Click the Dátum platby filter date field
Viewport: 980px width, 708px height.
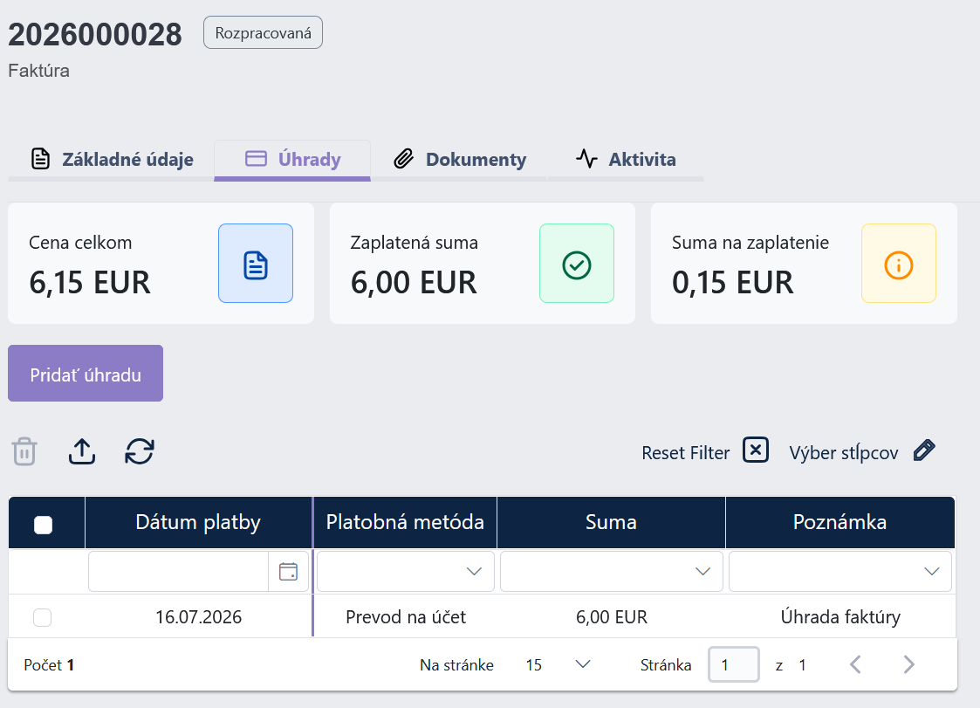pyautogui.click(x=179, y=571)
